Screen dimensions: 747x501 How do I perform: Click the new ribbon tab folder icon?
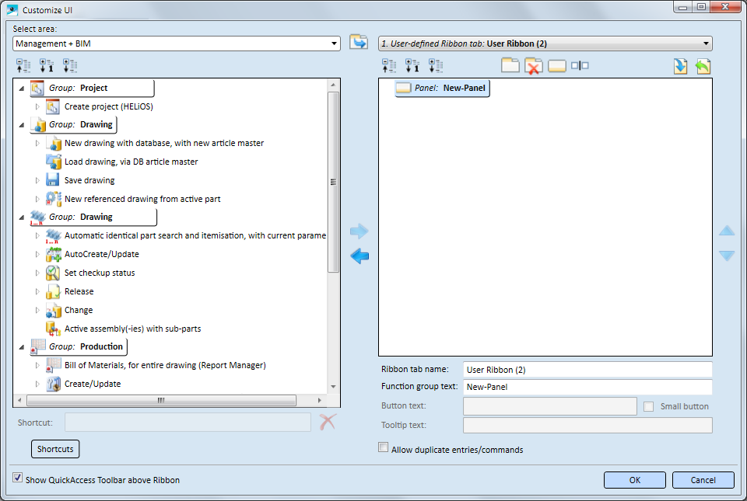point(510,65)
